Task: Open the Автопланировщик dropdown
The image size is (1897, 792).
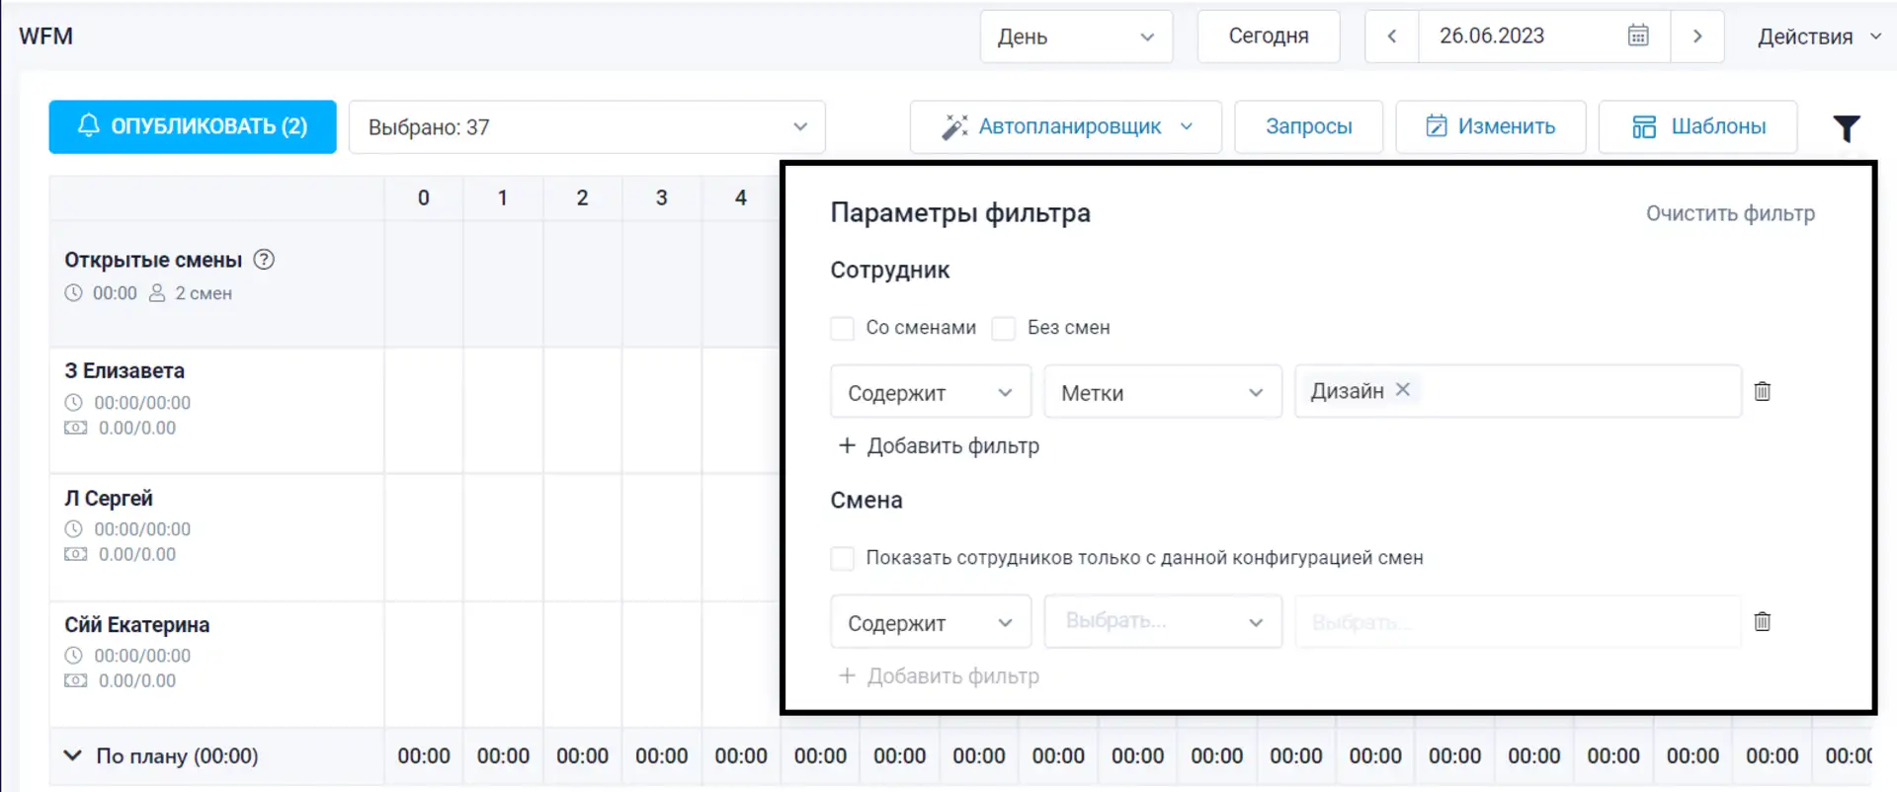Action: 1187,126
